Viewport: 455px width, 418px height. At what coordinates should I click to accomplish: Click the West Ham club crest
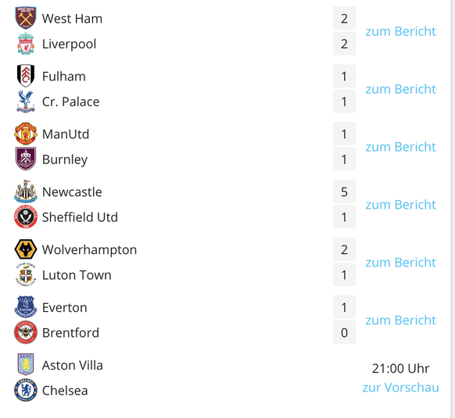[26, 18]
